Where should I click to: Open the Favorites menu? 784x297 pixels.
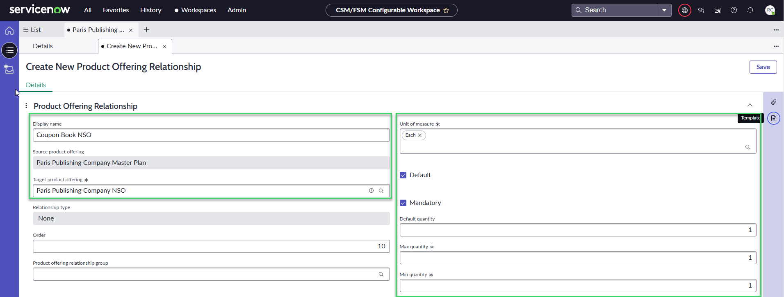coord(116,10)
